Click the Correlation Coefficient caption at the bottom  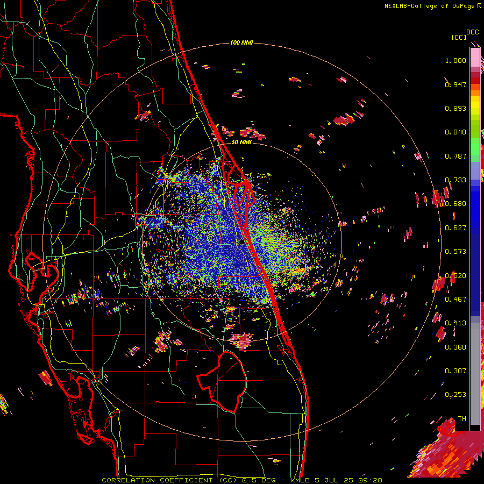tap(241, 480)
